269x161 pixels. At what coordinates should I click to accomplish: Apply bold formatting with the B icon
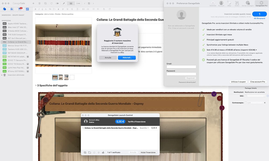[35, 9]
